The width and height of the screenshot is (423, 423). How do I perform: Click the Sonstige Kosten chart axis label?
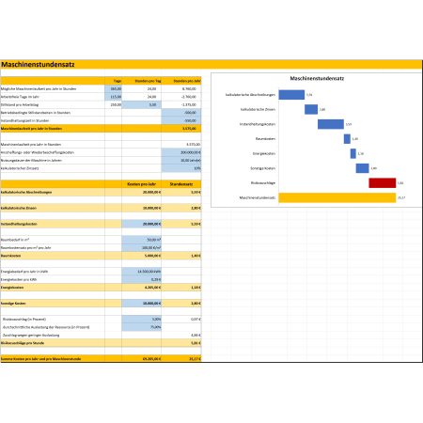click(262, 168)
